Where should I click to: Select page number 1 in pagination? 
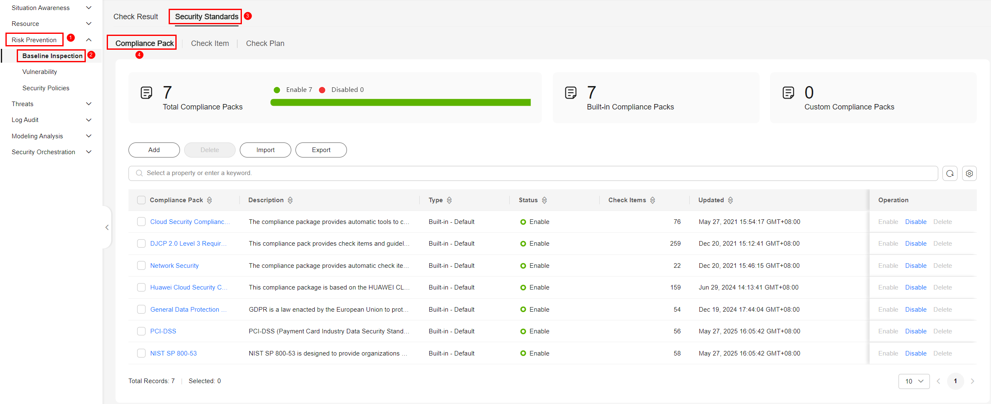click(x=955, y=381)
